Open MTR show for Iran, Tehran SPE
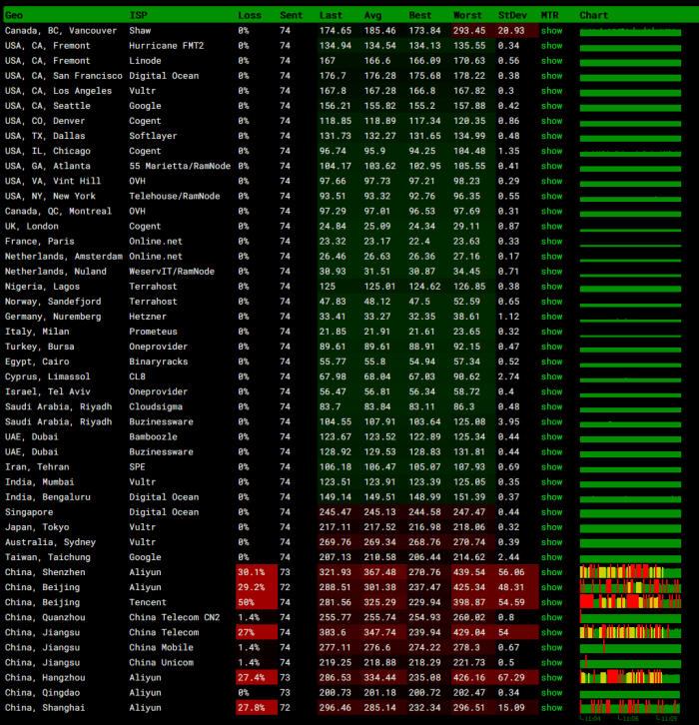The image size is (699, 725). pos(551,466)
